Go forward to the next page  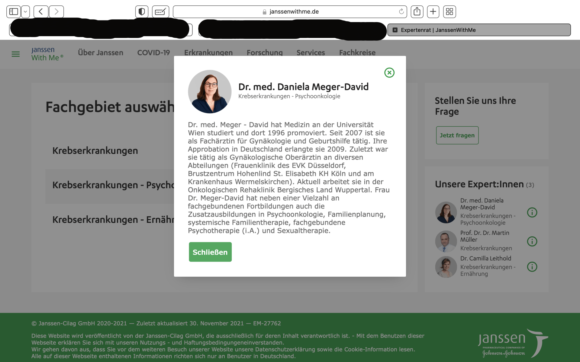56,12
